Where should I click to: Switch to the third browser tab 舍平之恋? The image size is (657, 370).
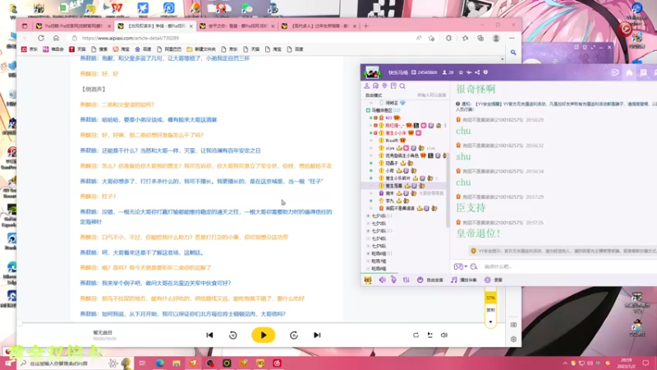[237, 26]
